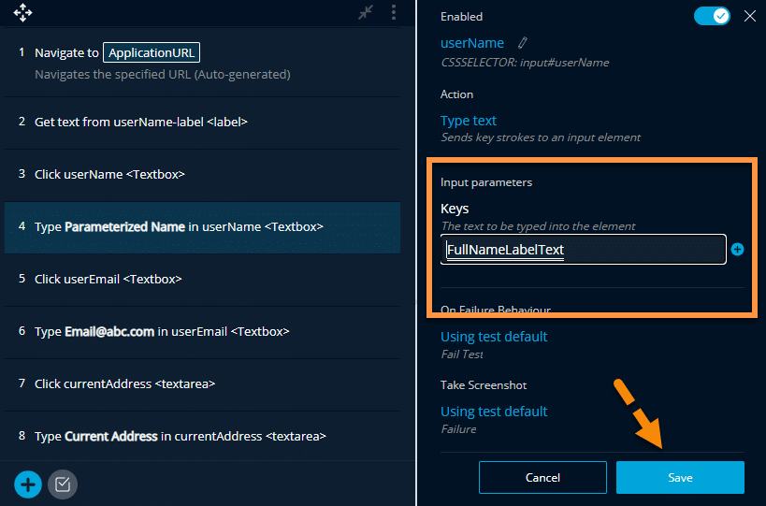The image size is (766, 506).
Task: Click the 'Failure' screenshot value text
Action: (x=458, y=428)
